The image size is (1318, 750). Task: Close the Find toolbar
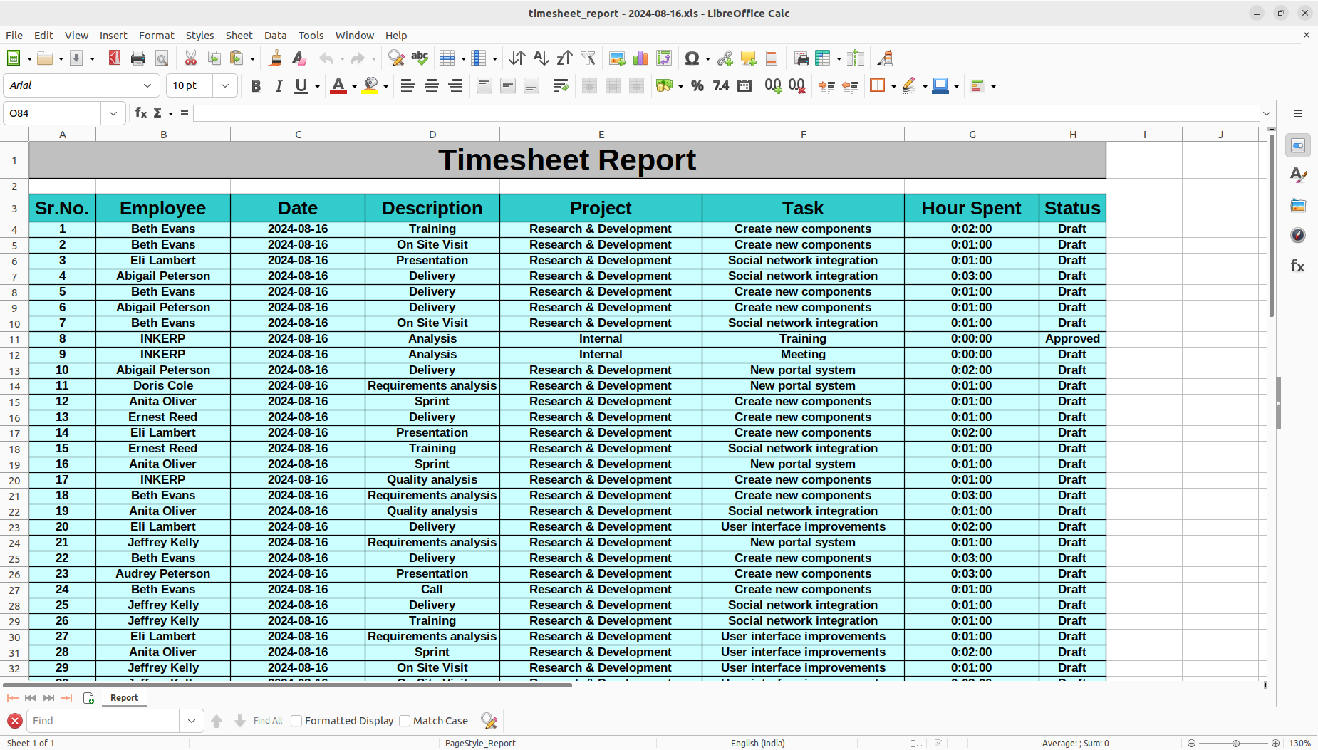[x=14, y=721]
